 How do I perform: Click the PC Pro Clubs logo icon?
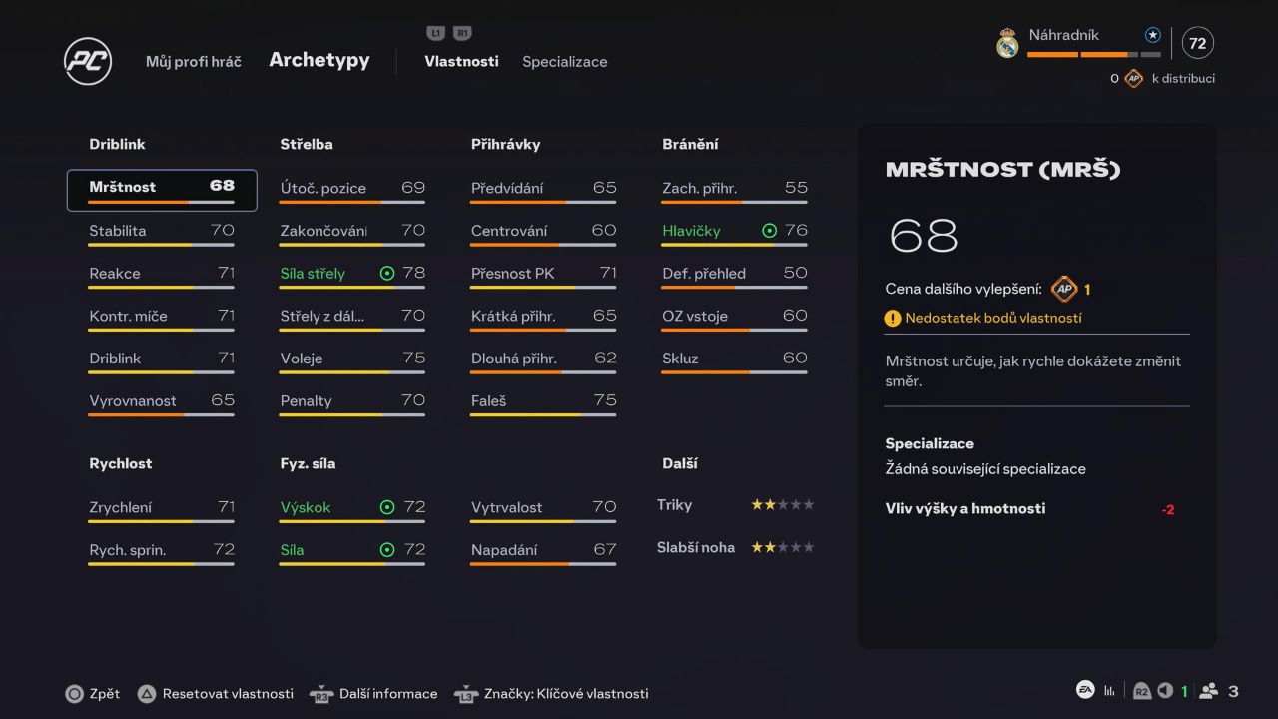pos(88,61)
